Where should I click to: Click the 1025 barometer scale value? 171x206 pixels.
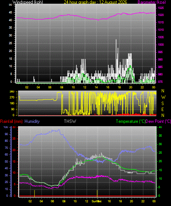tap(161, 8)
